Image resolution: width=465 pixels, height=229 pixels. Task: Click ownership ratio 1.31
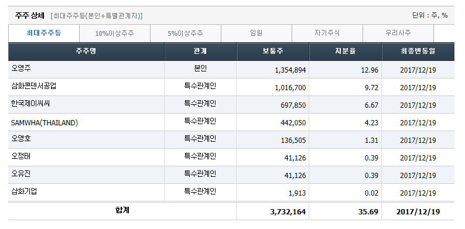(371, 141)
